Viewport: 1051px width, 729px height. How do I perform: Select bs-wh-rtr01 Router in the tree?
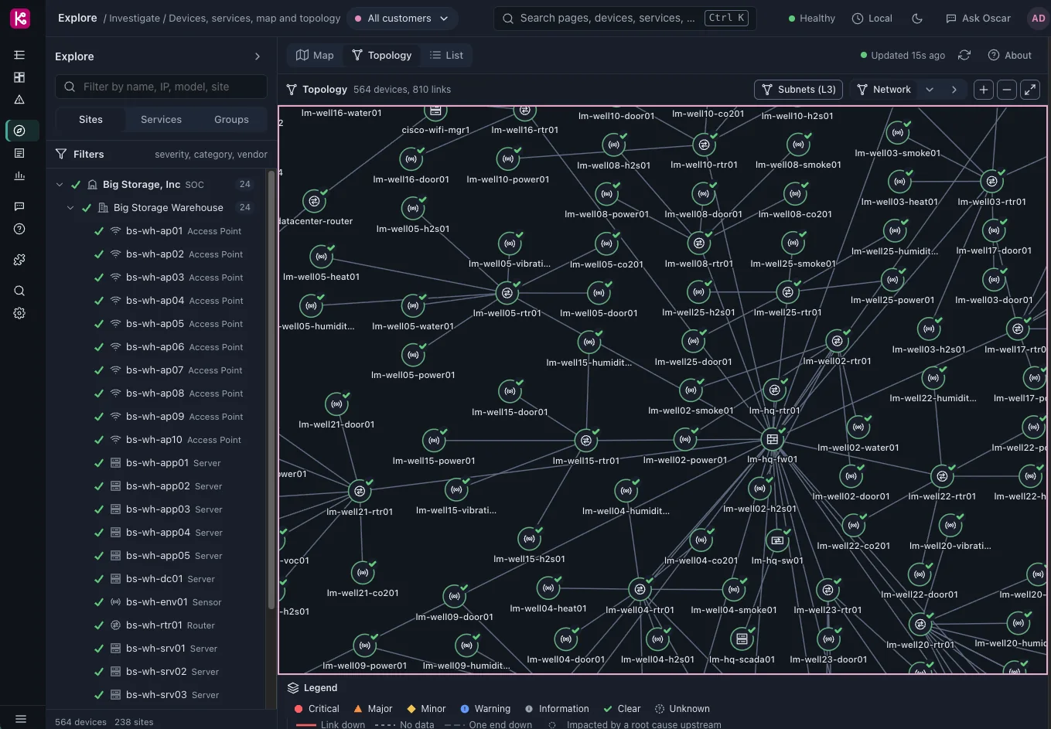coord(159,625)
